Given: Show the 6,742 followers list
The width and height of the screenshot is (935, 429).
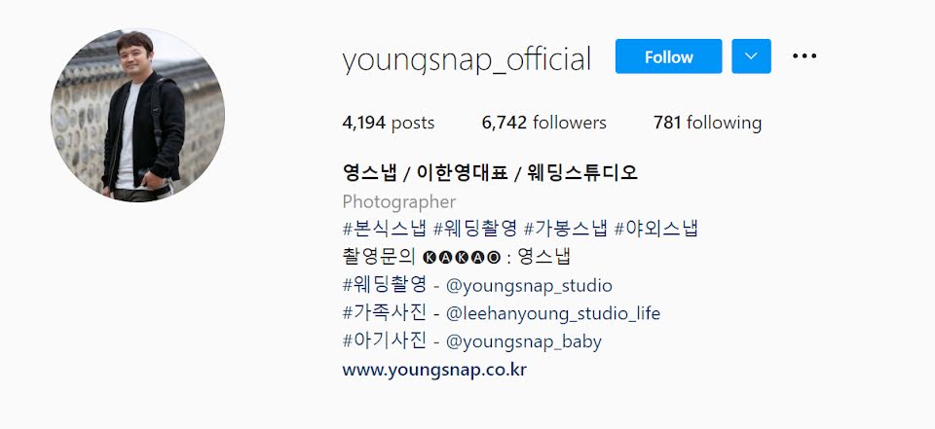Looking at the screenshot, I should point(543,123).
